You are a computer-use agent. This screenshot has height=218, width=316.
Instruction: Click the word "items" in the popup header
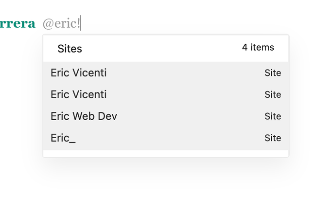click(x=263, y=48)
